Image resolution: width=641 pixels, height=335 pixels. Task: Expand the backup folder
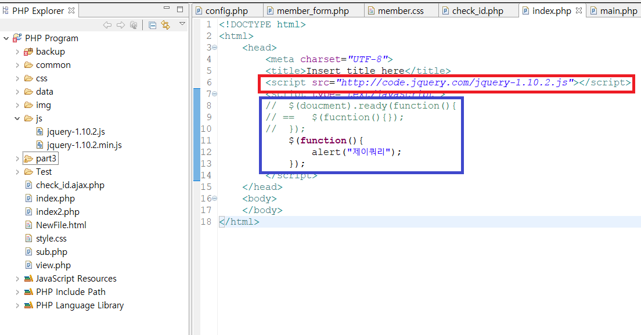(17, 52)
